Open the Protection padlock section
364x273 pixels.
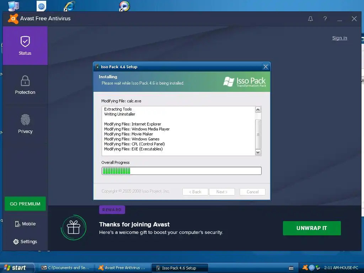(25, 85)
